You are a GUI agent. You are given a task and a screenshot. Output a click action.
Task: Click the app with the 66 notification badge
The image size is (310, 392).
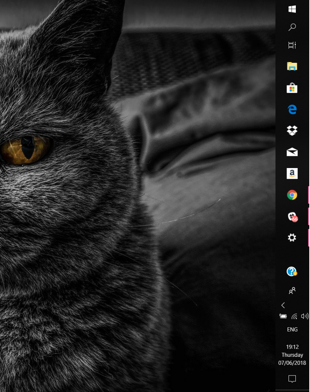[x=292, y=216]
